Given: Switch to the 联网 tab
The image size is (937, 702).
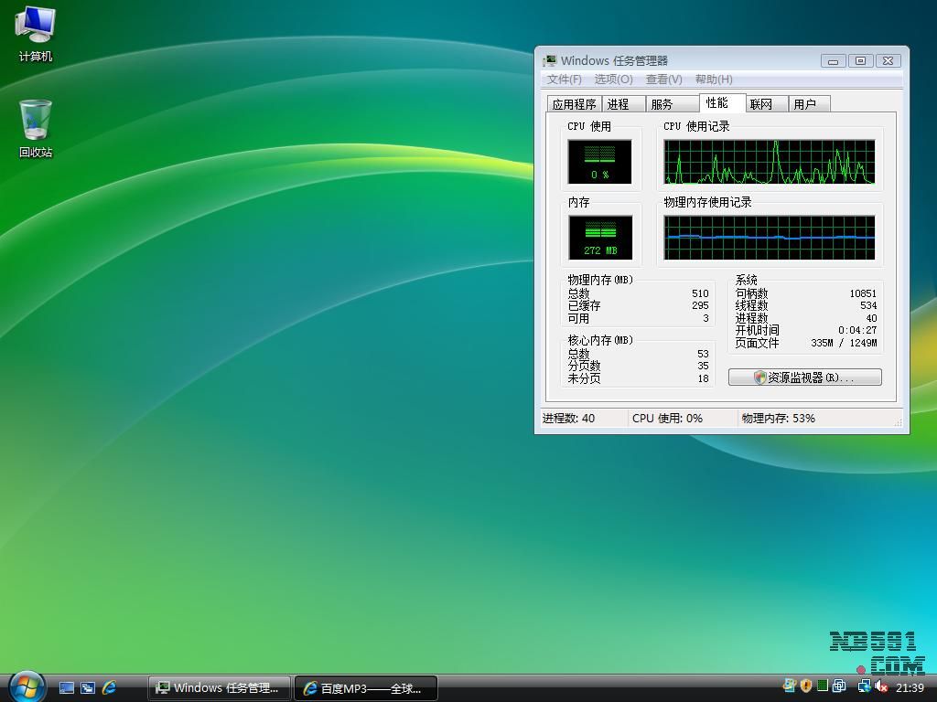Looking at the screenshot, I should point(761,104).
